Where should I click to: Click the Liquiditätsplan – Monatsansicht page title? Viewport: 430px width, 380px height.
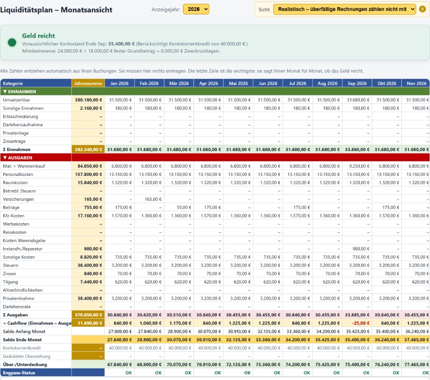(56, 10)
